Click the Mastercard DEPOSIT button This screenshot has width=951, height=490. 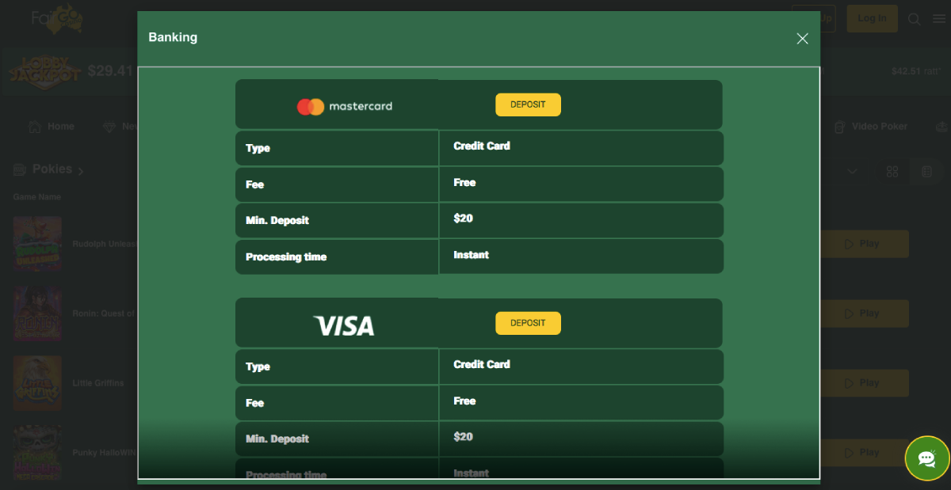528,104
